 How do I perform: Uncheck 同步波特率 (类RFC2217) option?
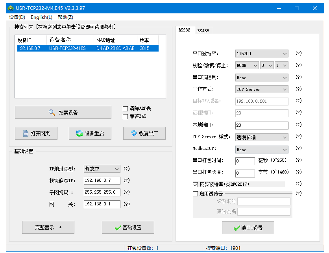196,184
